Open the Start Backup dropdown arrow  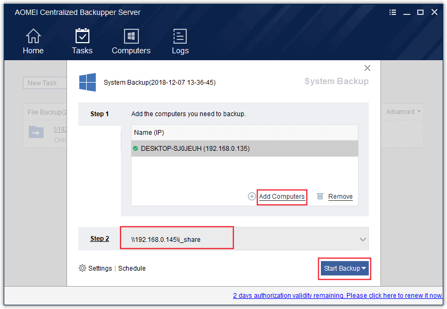pyautogui.click(x=364, y=269)
